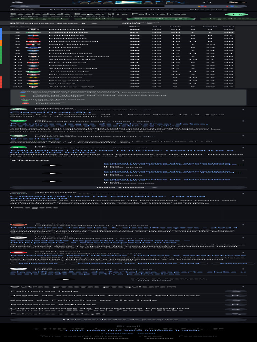Click the 'Feedback' footer link
This screenshot has width=257, height=342.
[x=197, y=336]
